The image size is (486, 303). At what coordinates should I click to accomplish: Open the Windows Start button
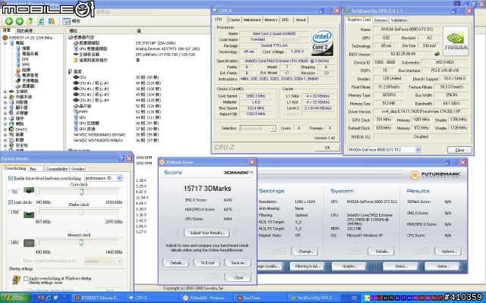pyautogui.click(x=15, y=298)
